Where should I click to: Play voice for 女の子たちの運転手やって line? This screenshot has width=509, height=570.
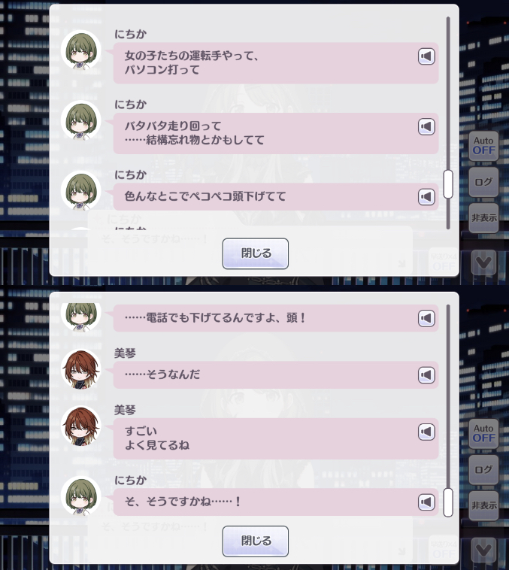click(x=426, y=56)
